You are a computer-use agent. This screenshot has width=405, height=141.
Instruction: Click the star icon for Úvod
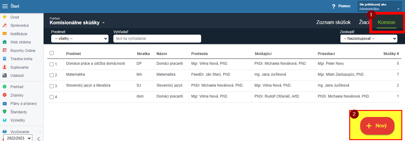[x=5, y=17]
